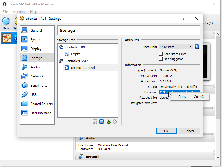The height and width of the screenshot is (167, 222).
Task: Enable the Solid-state Drive checkbox
Action: tap(161, 54)
